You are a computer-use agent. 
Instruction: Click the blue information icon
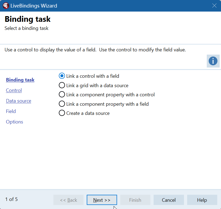(x=213, y=61)
